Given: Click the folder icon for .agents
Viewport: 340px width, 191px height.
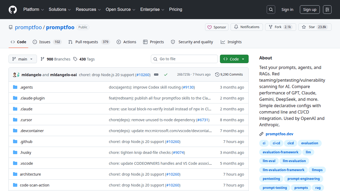Looking at the screenshot, I should point(15,87).
